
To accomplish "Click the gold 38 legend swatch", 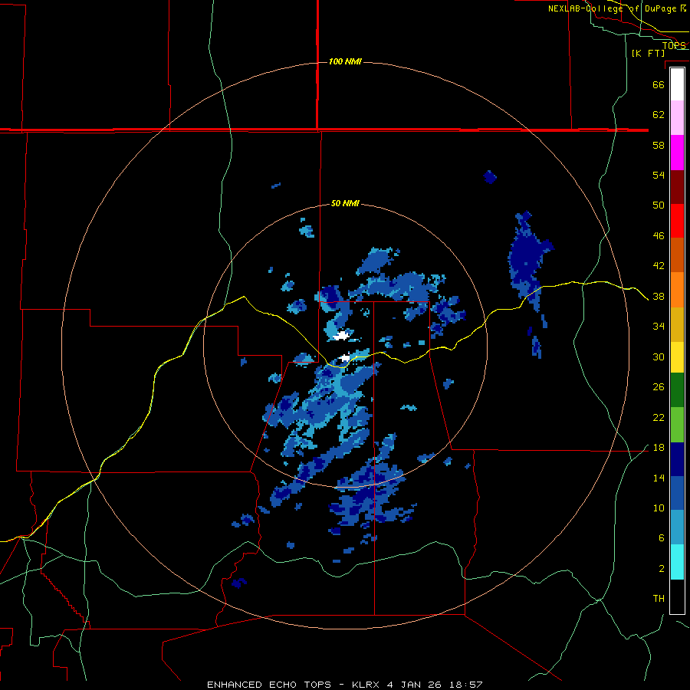I will pos(677,324).
